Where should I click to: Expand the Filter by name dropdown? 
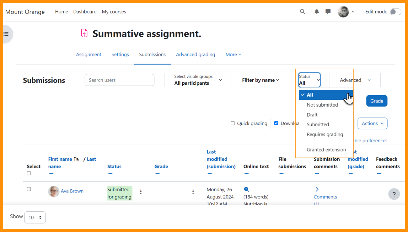tap(260, 80)
